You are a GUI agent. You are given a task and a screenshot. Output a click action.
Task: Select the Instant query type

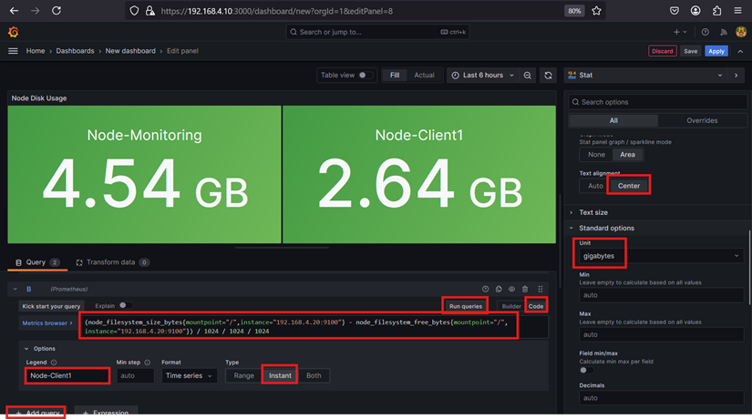tap(280, 375)
